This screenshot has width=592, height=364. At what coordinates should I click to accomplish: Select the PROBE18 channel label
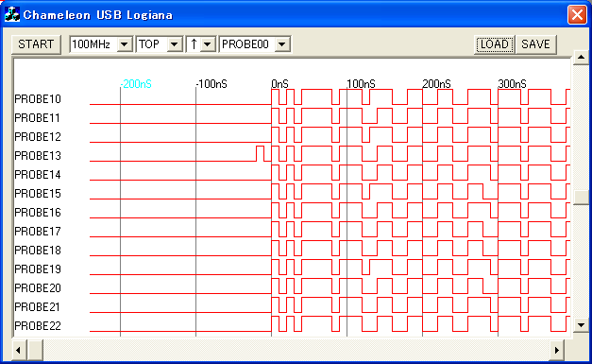(38, 251)
